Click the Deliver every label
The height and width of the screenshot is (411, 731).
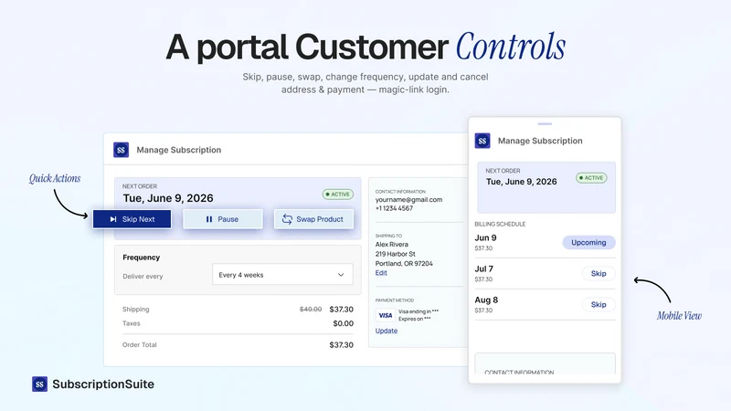tap(143, 277)
